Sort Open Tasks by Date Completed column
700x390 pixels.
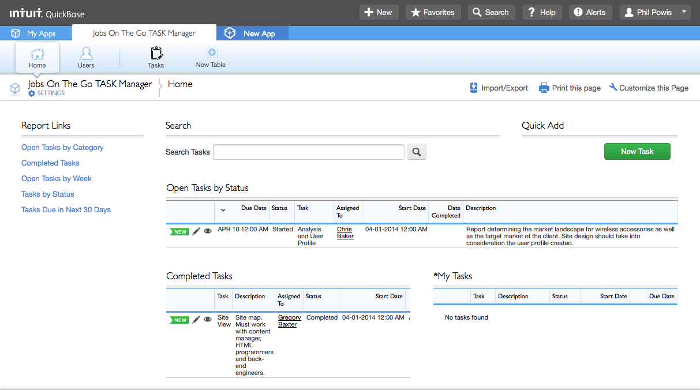tap(447, 212)
